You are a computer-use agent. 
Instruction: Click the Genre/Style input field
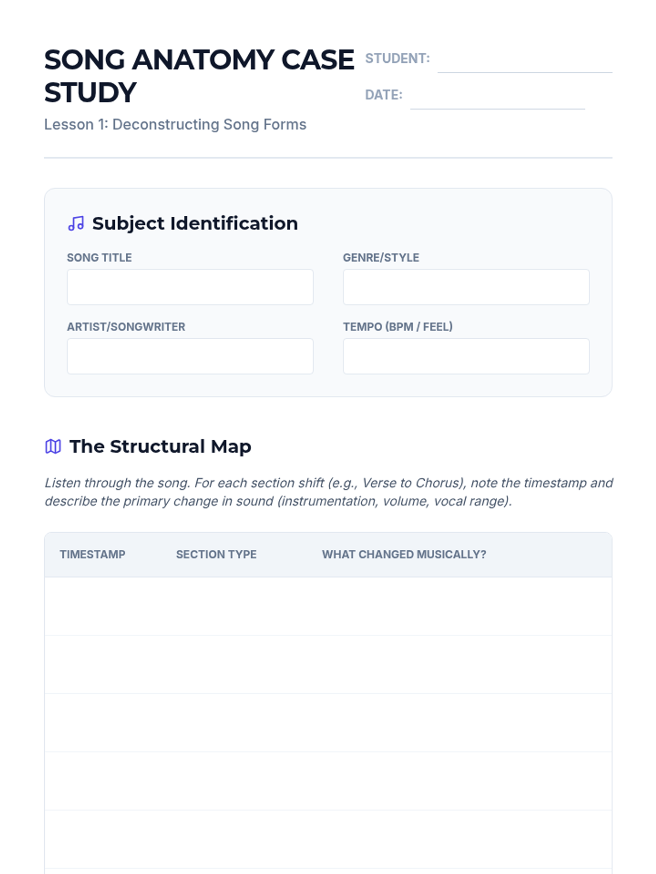pyautogui.click(x=466, y=287)
